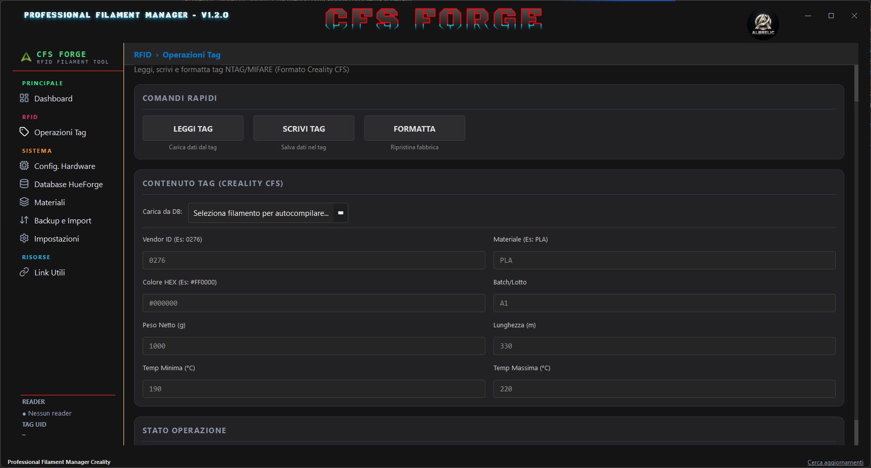This screenshot has width=871, height=468.
Task: Click the 'CONTENUTO TAG (CREALITY CFS)' heading
Action: click(213, 184)
